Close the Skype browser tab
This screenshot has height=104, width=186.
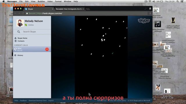tap(53, 9)
